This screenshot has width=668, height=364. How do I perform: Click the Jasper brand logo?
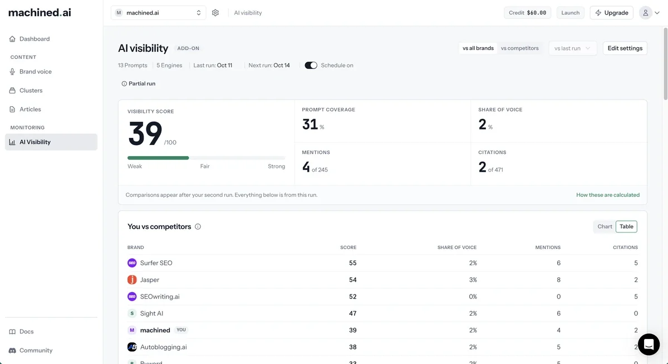click(x=132, y=280)
